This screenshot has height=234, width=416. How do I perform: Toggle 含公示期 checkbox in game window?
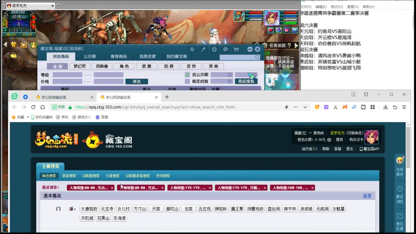tap(187, 75)
